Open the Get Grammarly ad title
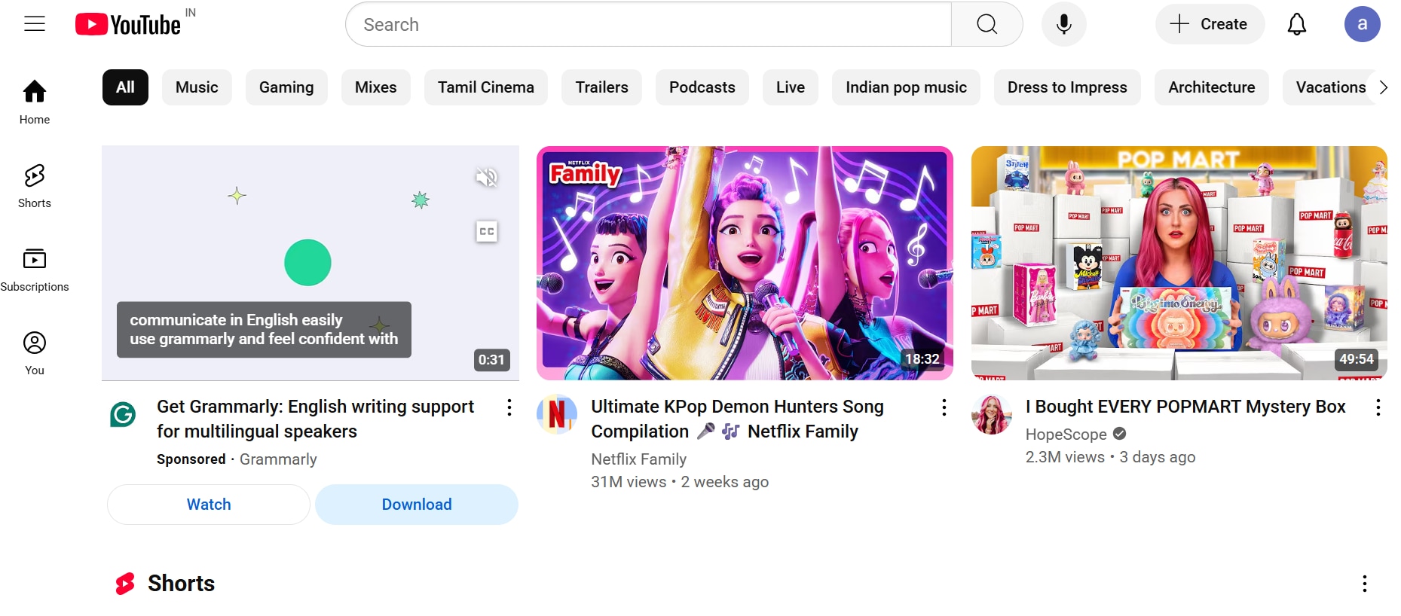 tap(315, 419)
